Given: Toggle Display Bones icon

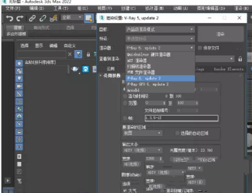Looking at the screenshot, I should click(x=19, y=124).
